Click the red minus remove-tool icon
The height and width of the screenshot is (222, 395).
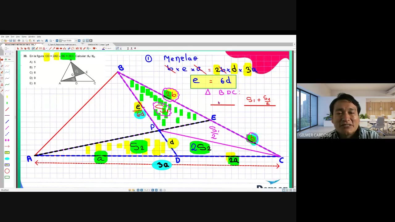tap(9, 60)
